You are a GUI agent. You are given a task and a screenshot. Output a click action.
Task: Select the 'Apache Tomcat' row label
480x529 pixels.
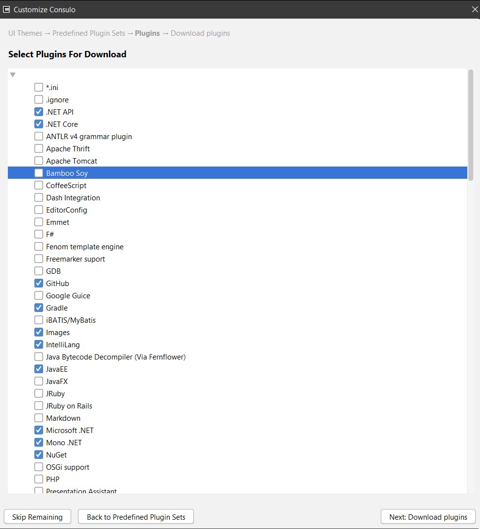[72, 161]
